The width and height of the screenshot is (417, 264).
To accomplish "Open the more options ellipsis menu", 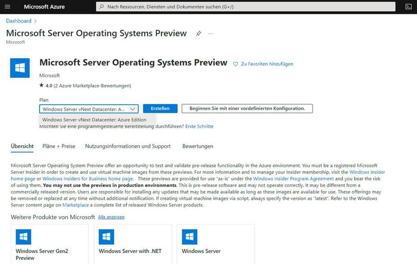I will (211, 34).
